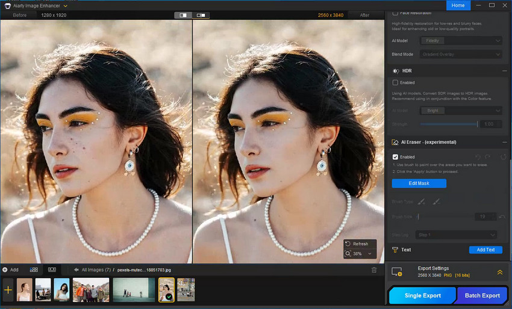Click the AI Eraser redo icon
This screenshot has width=512, height=309.
pos(487,157)
